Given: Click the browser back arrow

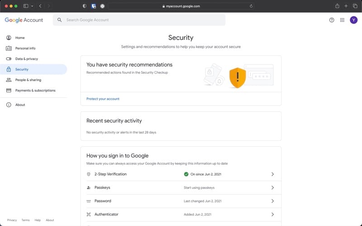Looking at the screenshot, I should (x=40, y=6).
